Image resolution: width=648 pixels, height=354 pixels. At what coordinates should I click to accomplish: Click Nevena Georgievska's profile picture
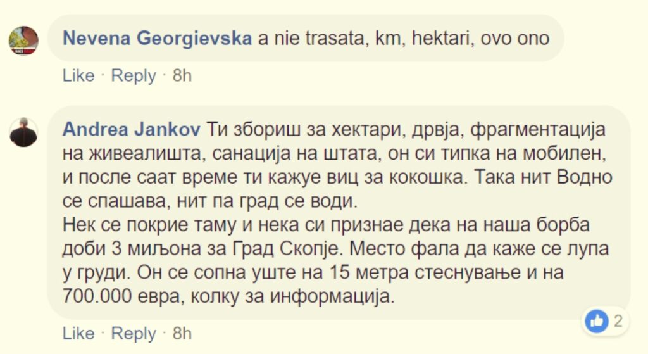pyautogui.click(x=23, y=41)
